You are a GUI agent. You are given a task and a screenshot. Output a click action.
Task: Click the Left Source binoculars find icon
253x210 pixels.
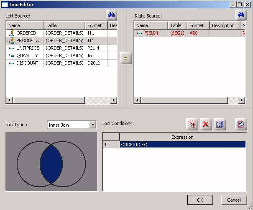pos(111,15)
